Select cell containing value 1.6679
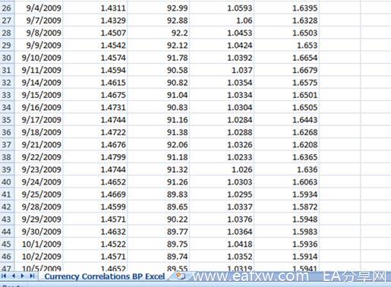 pos(287,70)
